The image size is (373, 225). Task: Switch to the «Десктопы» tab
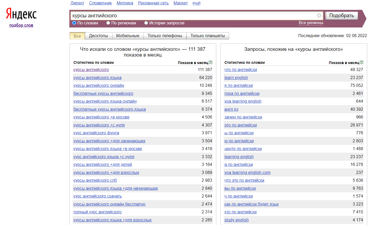98,36
